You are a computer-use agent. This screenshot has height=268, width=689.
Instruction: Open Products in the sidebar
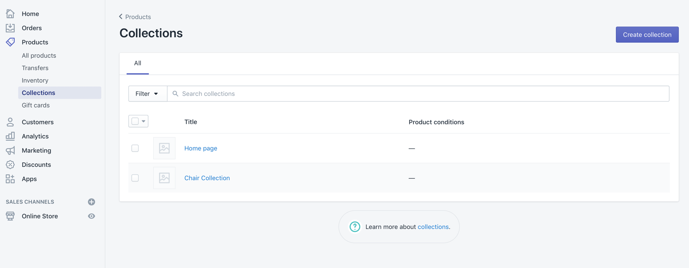(35, 42)
